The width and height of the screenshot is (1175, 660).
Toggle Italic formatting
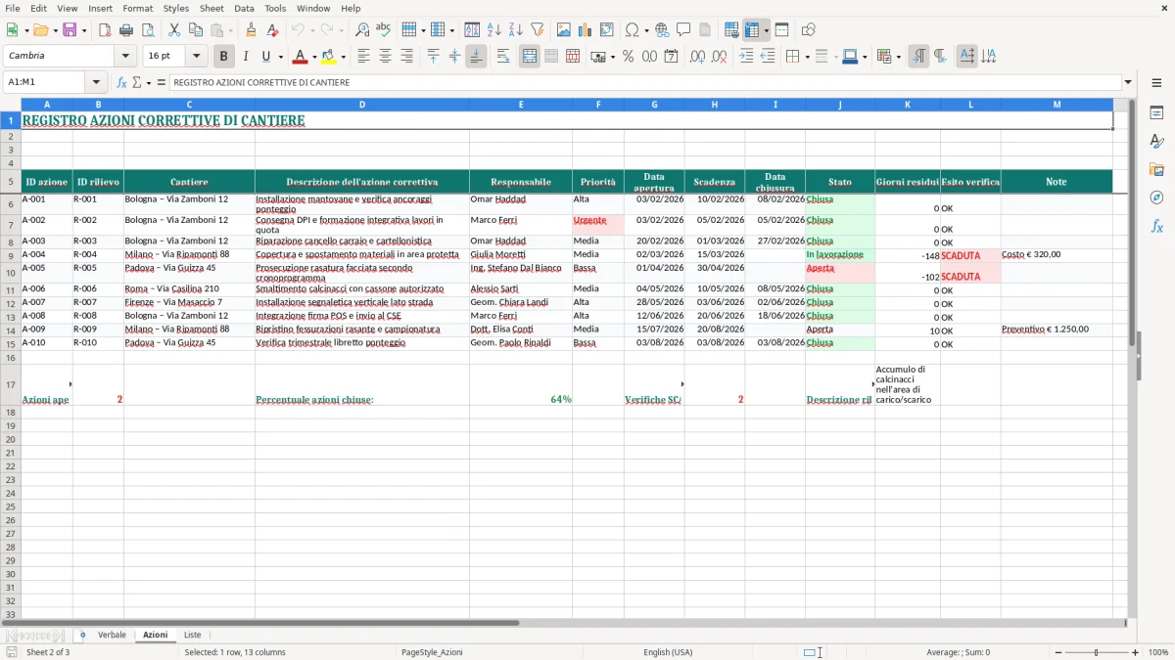point(245,57)
